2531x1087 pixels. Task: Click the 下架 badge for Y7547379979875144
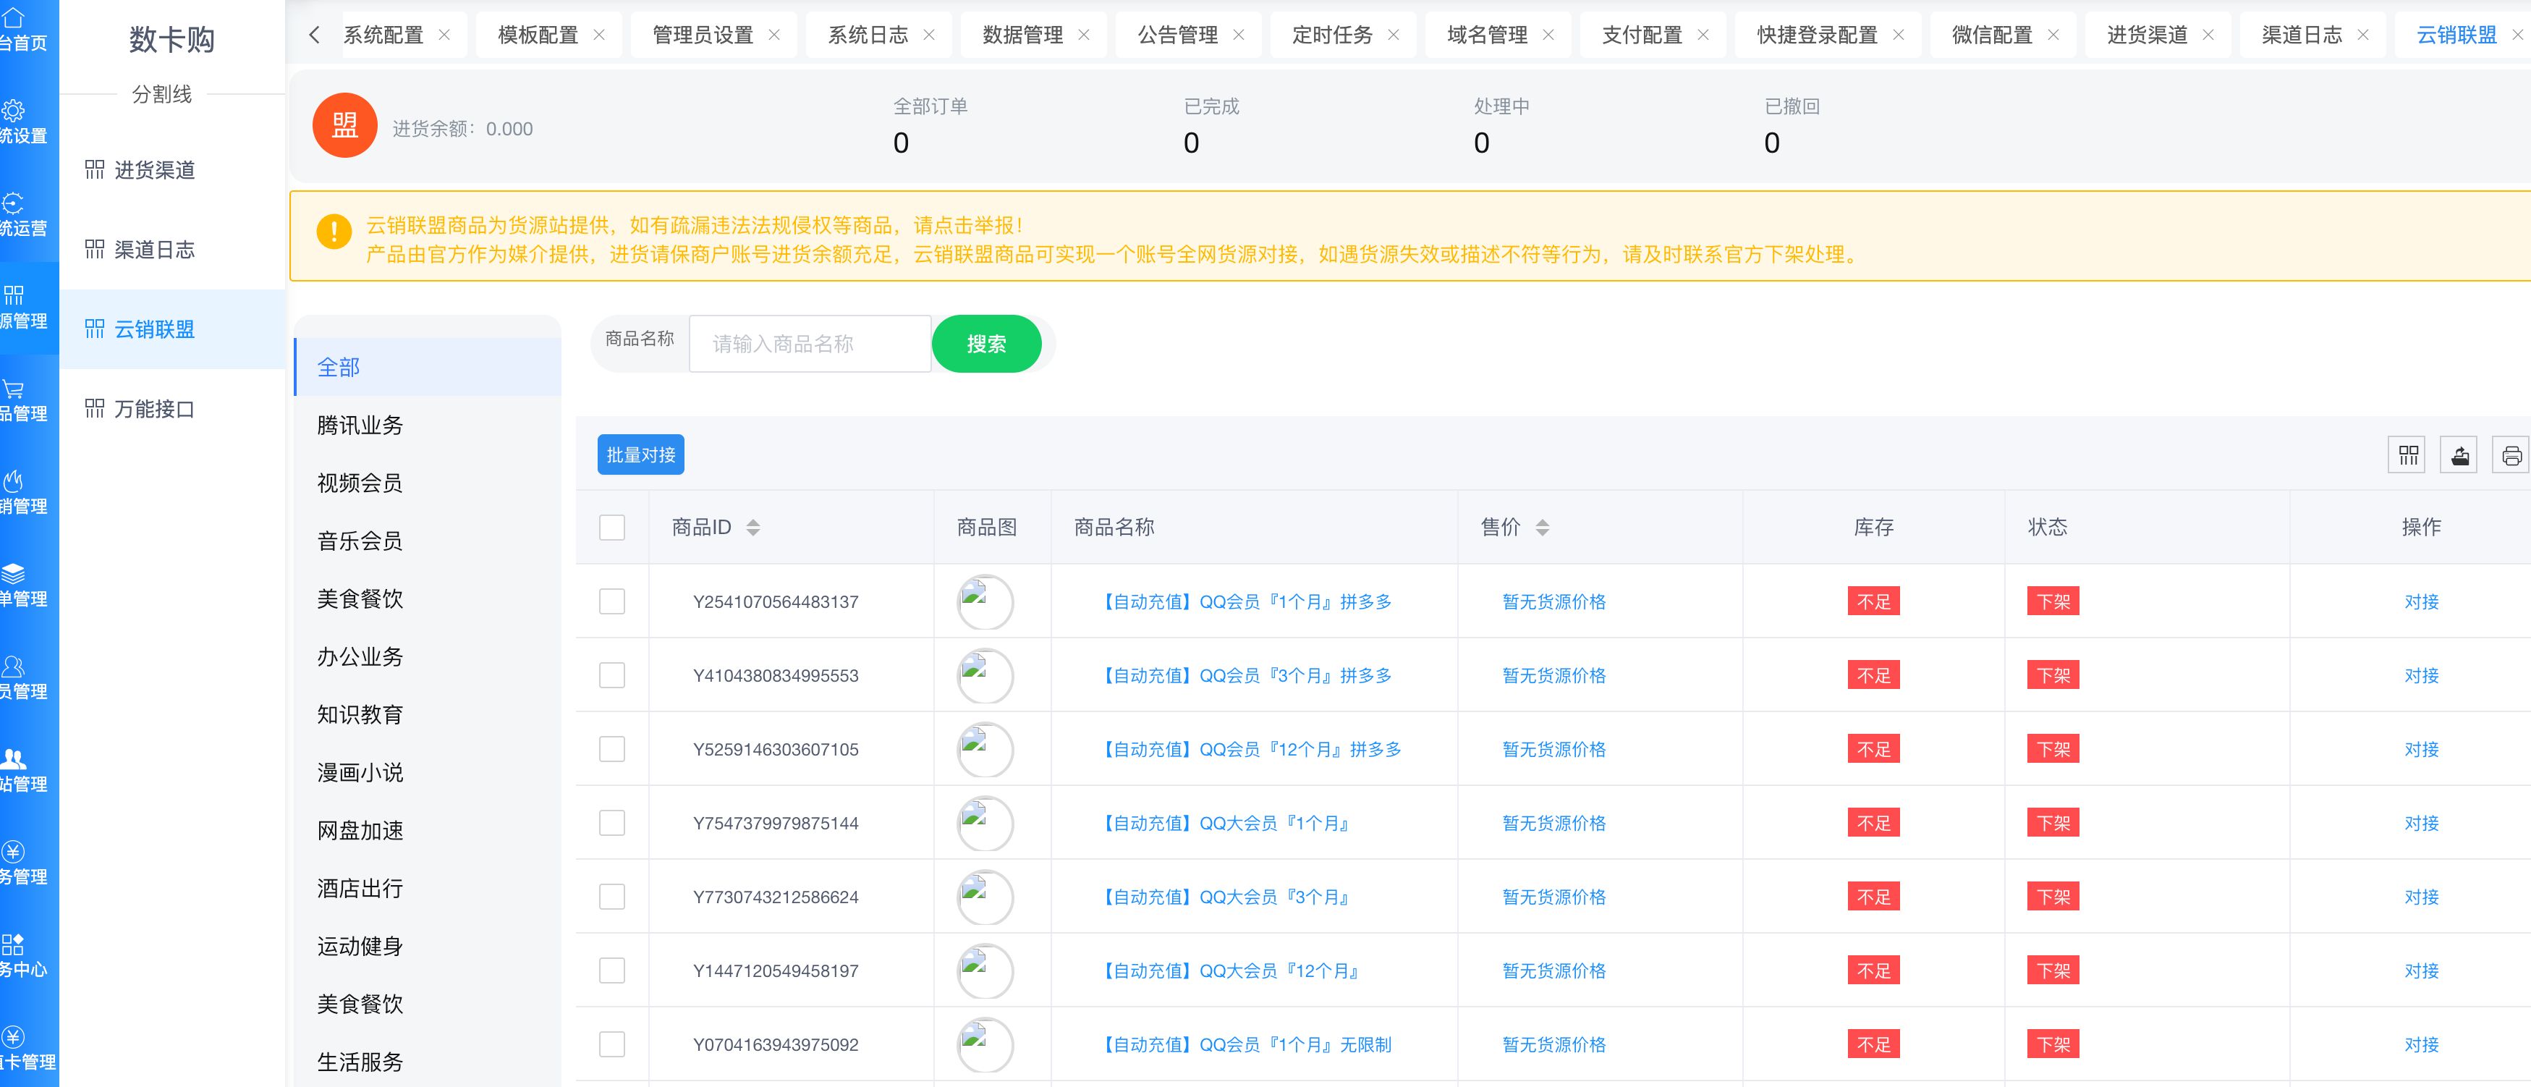2053,823
